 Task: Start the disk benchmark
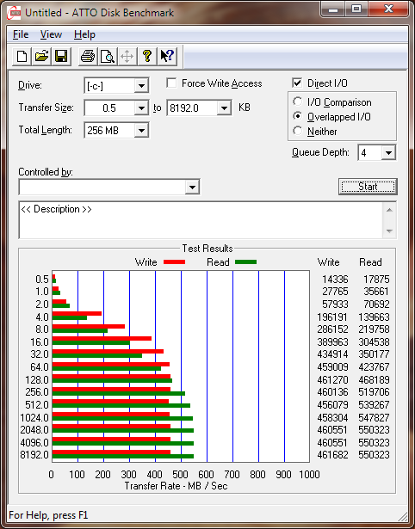(368, 187)
